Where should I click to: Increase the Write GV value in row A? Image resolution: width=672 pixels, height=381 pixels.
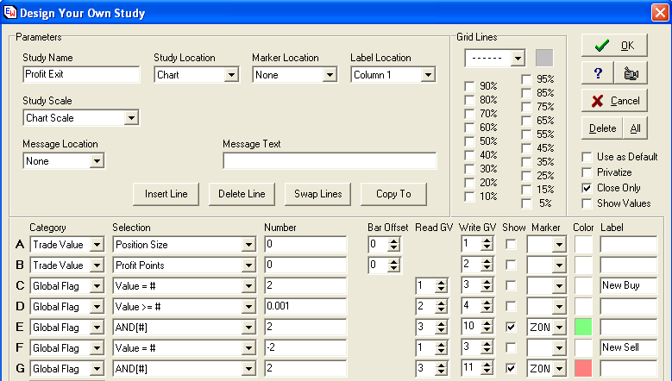pyautogui.click(x=487, y=240)
